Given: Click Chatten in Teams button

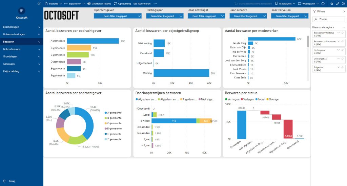Looking at the screenshot, I should (99, 3).
